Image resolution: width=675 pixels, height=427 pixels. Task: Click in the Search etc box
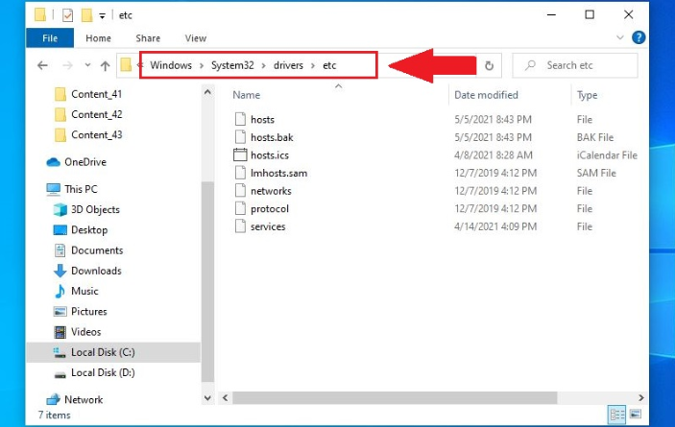point(575,65)
